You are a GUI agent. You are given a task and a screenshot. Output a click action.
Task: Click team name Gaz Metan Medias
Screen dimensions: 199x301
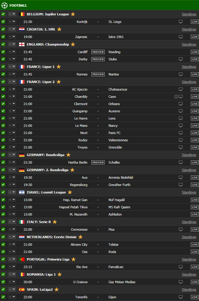click(122, 282)
